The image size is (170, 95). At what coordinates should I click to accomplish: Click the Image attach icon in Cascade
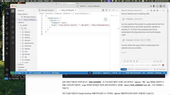162,69
